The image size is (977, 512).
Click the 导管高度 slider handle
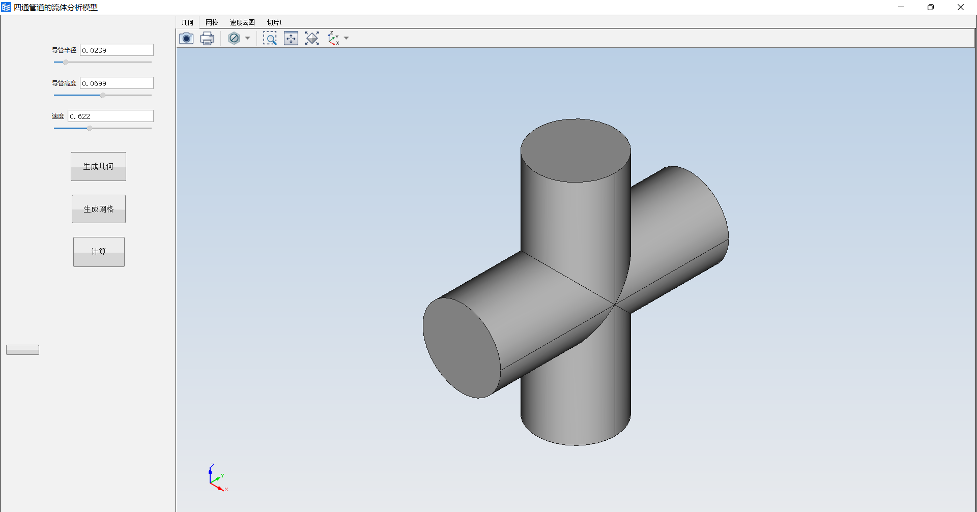tap(103, 95)
